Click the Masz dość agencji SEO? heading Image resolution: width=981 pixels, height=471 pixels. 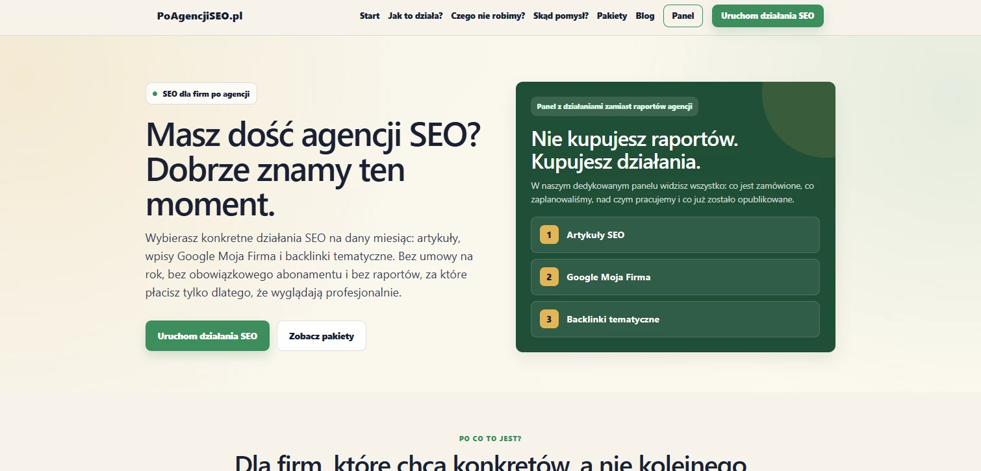313,170
